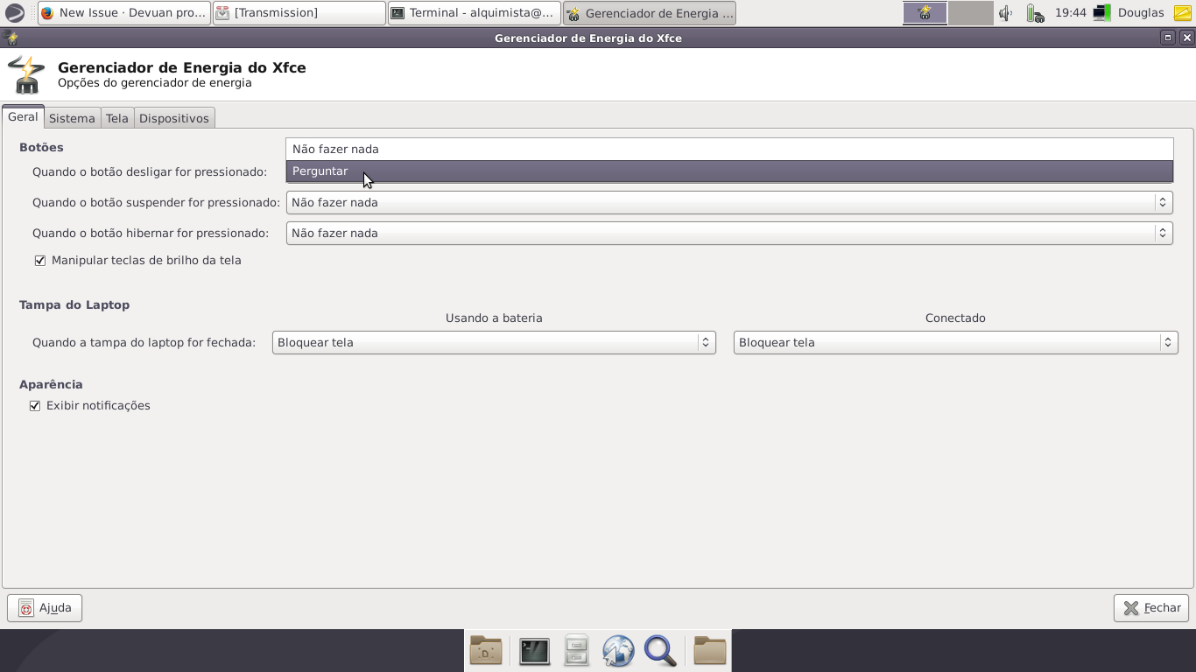1196x672 pixels.
Task: Open the suspender button action dropdown
Action: (x=728, y=203)
